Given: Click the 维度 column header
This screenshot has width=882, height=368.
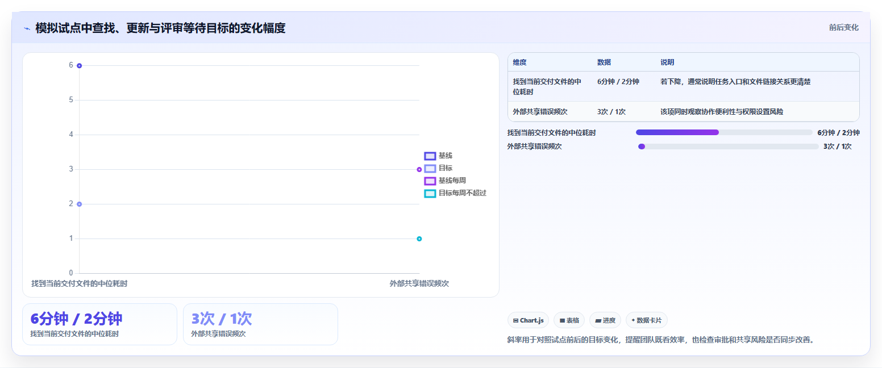Looking at the screenshot, I should point(519,62).
